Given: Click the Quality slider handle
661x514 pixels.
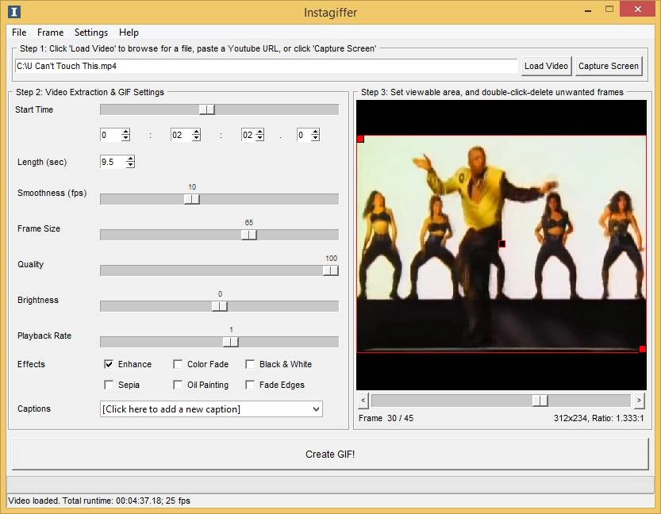Looking at the screenshot, I should click(x=330, y=270).
